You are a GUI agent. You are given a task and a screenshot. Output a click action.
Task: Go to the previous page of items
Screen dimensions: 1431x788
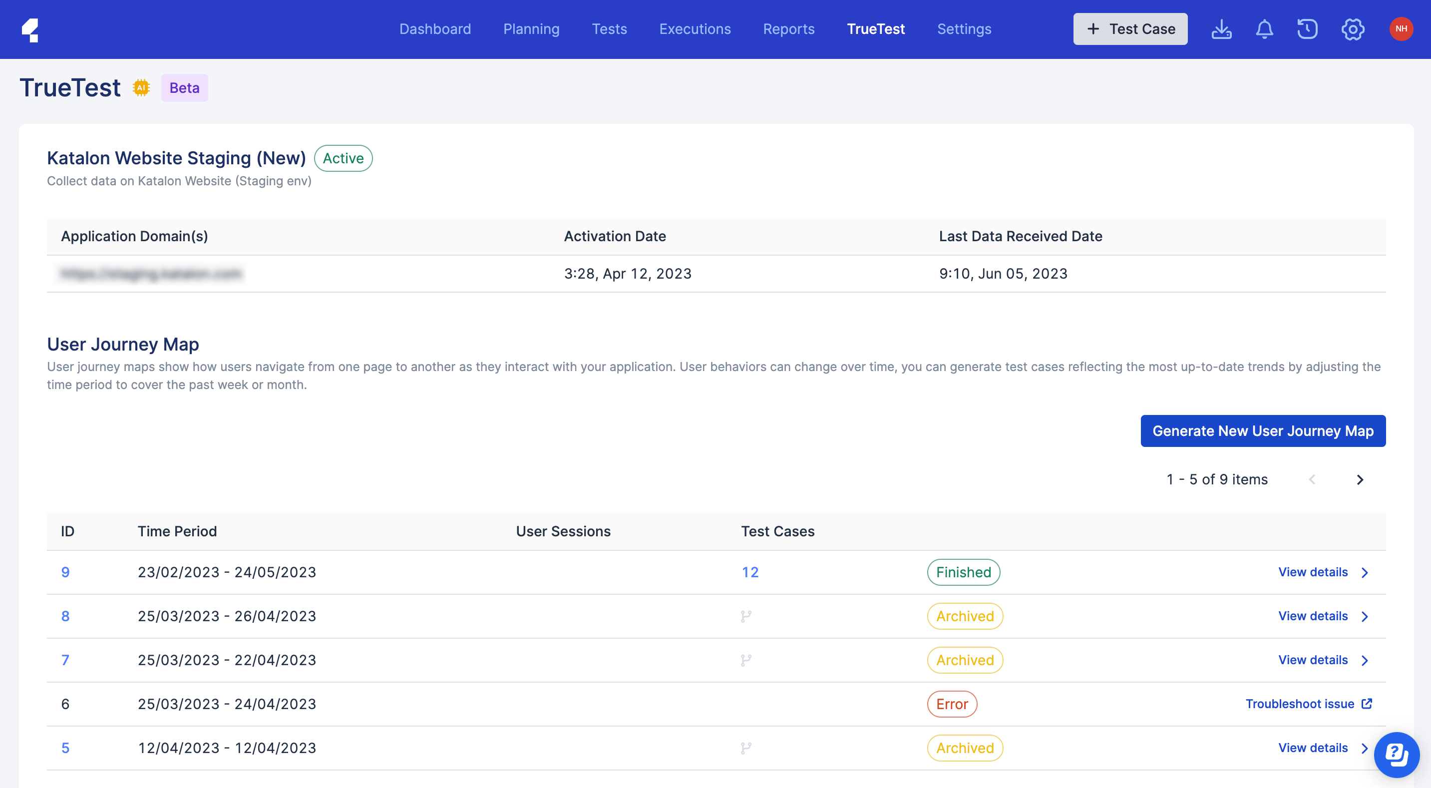1312,479
